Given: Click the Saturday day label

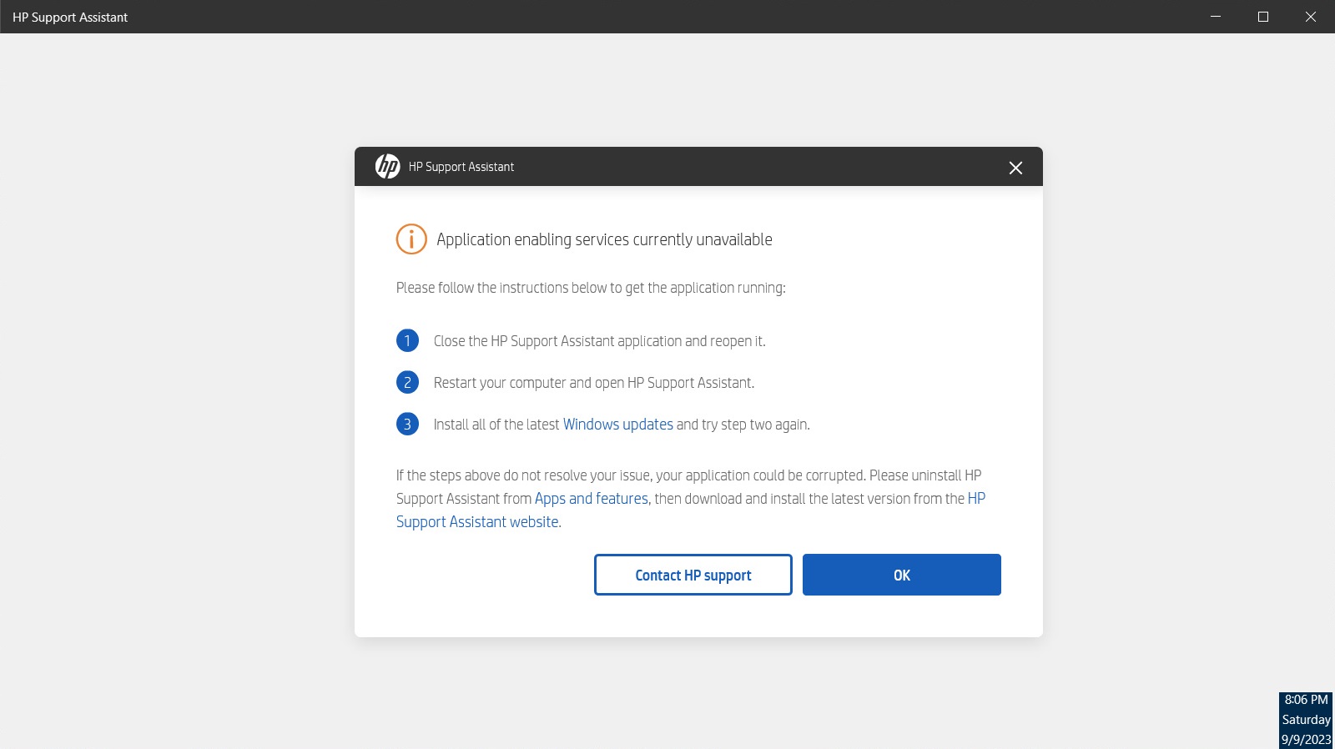Looking at the screenshot, I should [1306, 720].
